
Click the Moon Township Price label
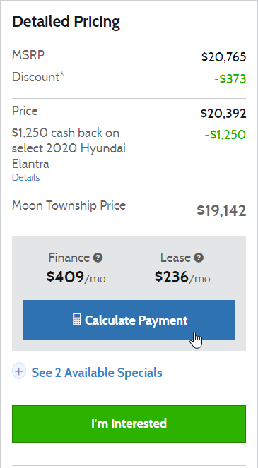pos(69,206)
